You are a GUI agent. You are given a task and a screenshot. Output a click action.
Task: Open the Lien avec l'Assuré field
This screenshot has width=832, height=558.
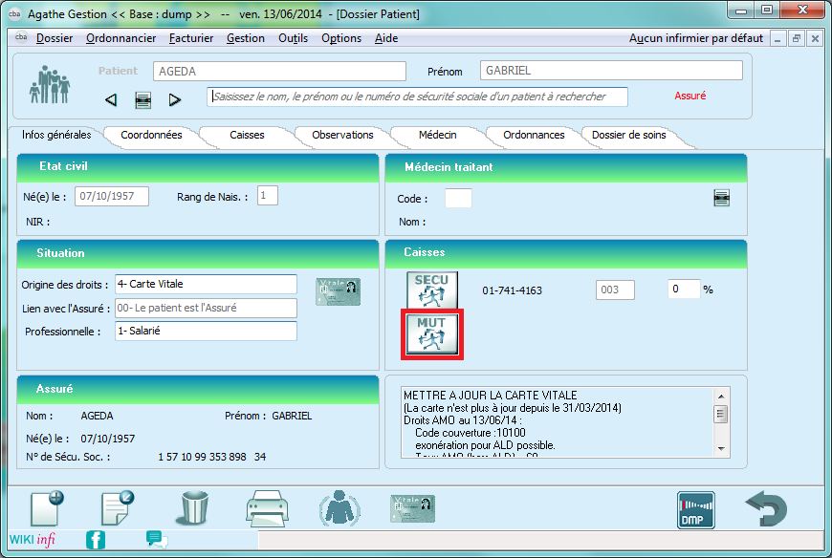coord(206,308)
